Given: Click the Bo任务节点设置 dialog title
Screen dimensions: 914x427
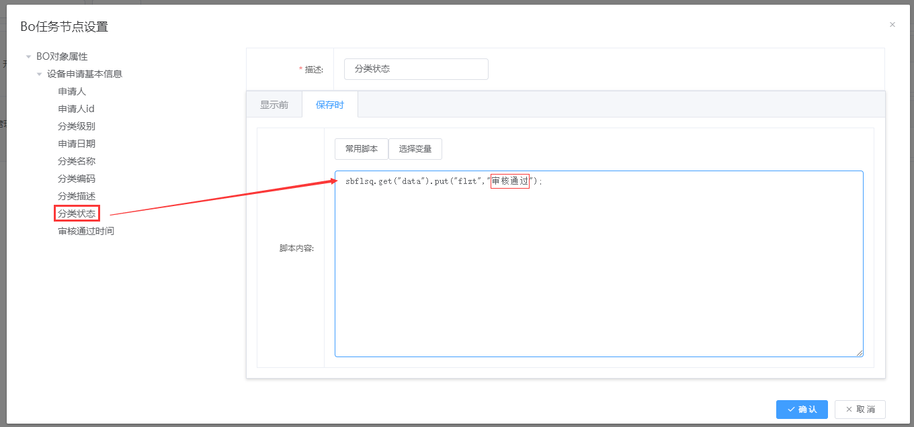Looking at the screenshot, I should pyautogui.click(x=64, y=27).
